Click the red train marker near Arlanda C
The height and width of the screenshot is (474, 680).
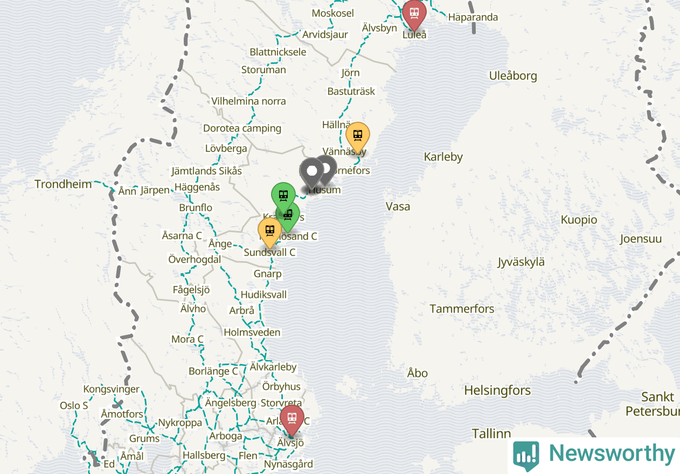point(292,420)
